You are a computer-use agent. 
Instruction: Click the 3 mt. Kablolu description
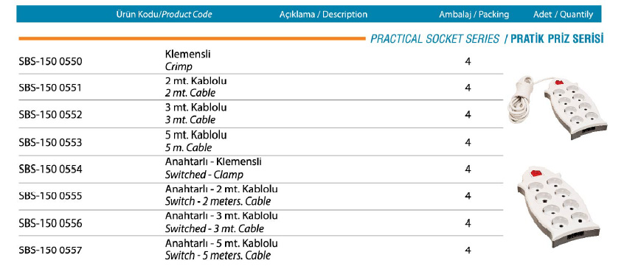196,108
